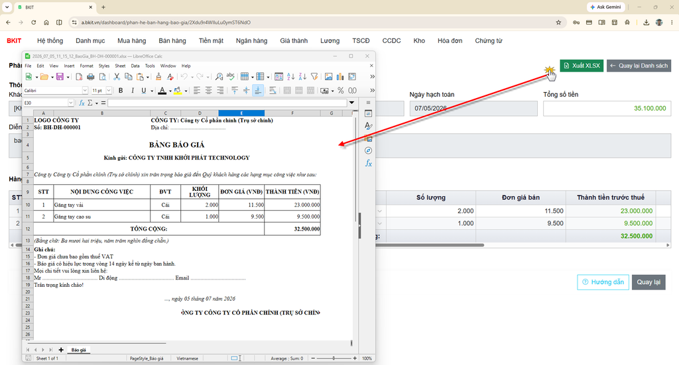Toggle Align Top in Calc
The height and width of the screenshot is (365, 679).
click(x=235, y=90)
